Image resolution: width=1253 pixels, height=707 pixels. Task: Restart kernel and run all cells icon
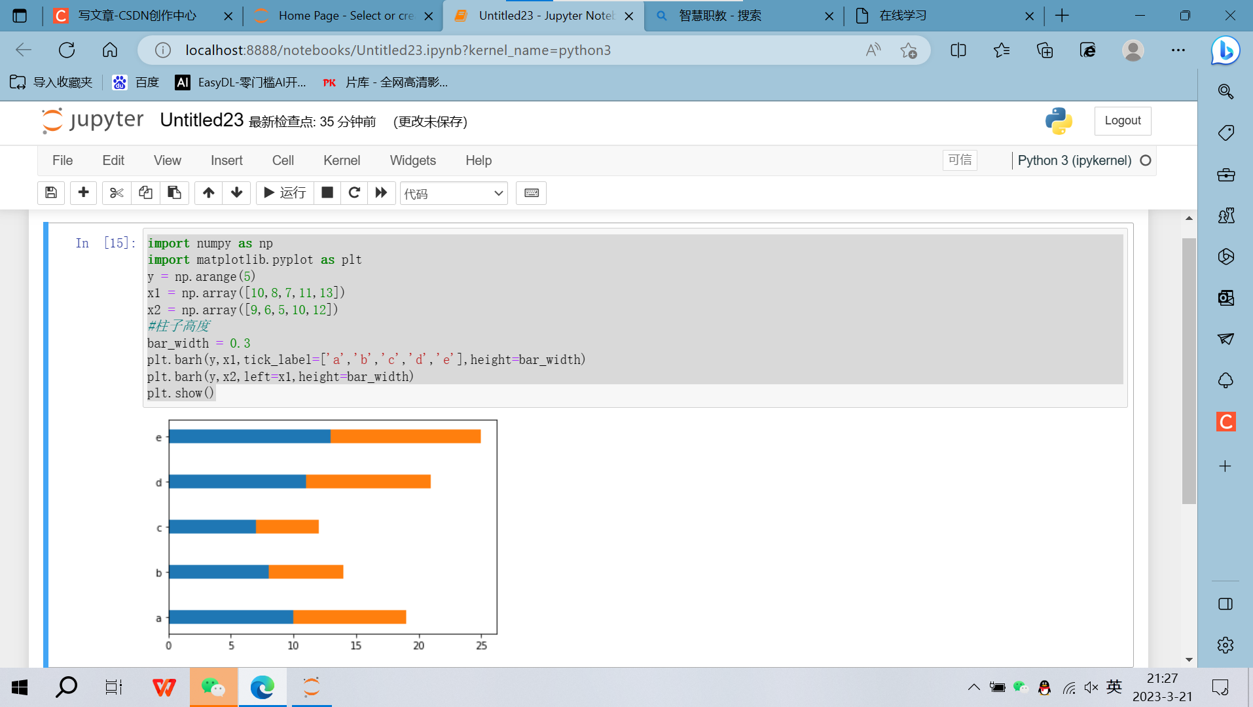382,192
